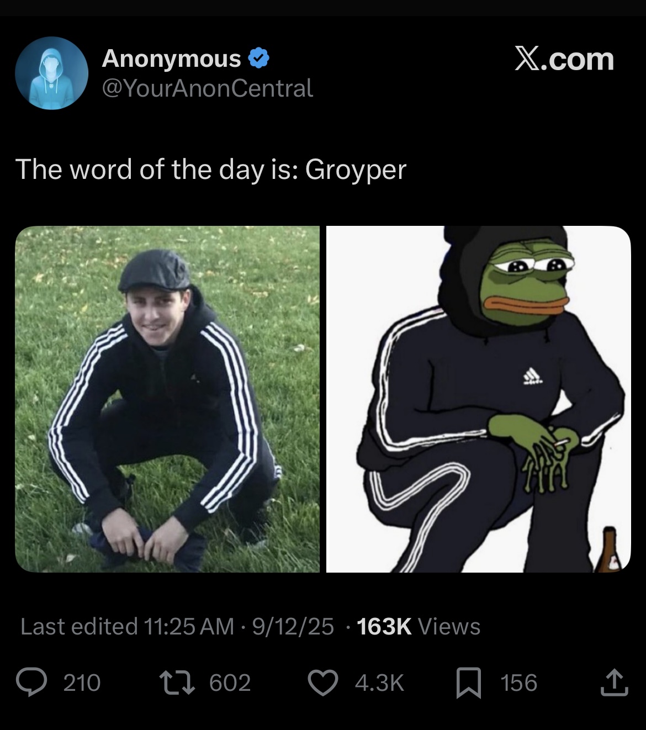646x730 pixels.
Task: Click the 4.3K likes count
Action: [x=380, y=683]
